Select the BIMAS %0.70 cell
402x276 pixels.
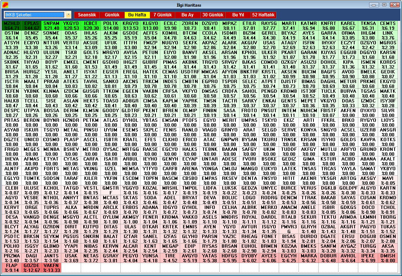(x=309, y=84)
